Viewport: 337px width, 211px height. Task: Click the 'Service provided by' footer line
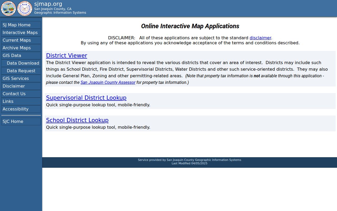[190, 160]
